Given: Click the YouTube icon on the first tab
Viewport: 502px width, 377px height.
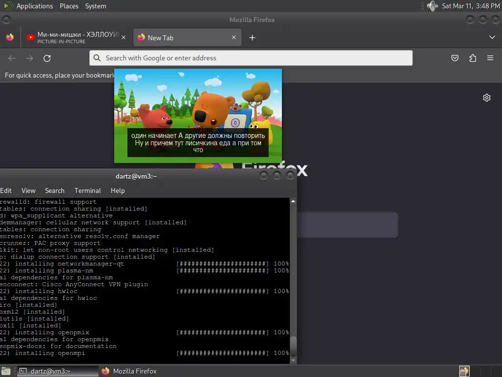Looking at the screenshot, I should tap(30, 37).
